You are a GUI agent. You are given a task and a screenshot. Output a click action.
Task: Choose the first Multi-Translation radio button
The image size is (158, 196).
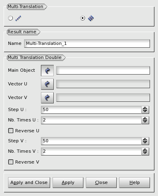click(10, 18)
